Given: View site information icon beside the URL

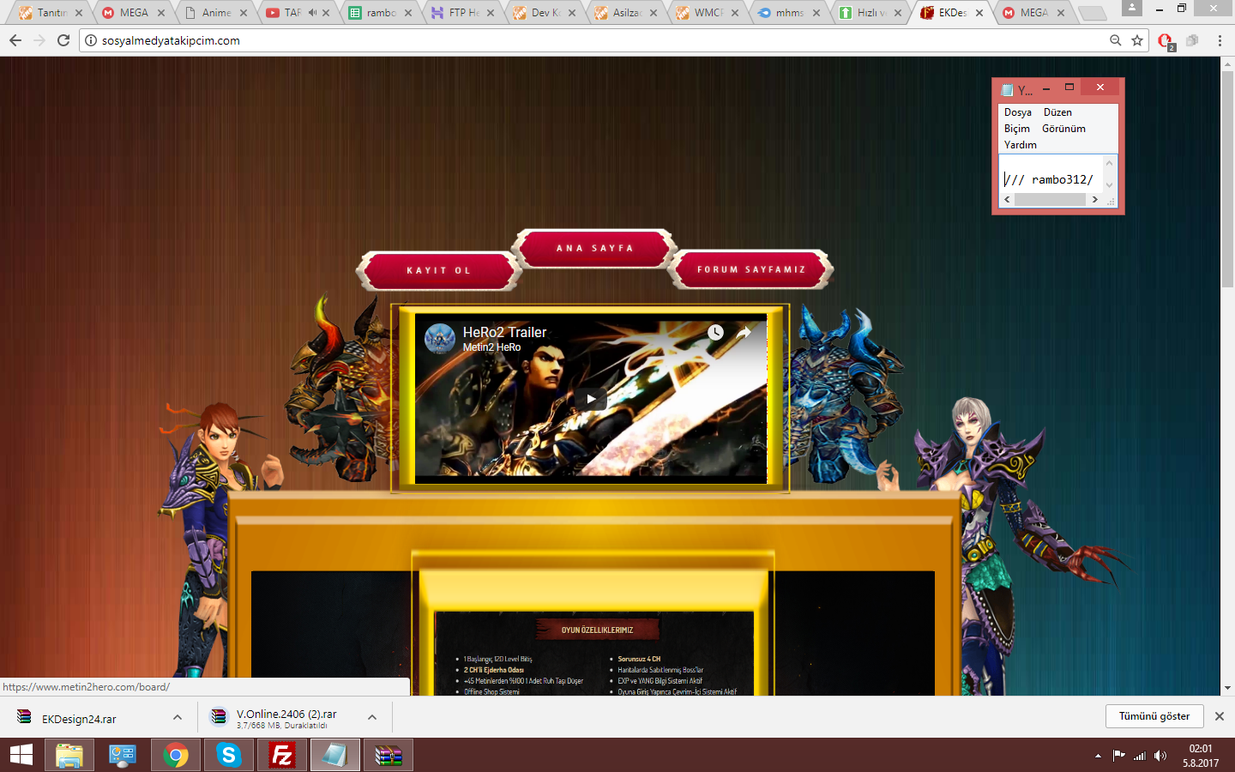Looking at the screenshot, I should tap(91, 40).
